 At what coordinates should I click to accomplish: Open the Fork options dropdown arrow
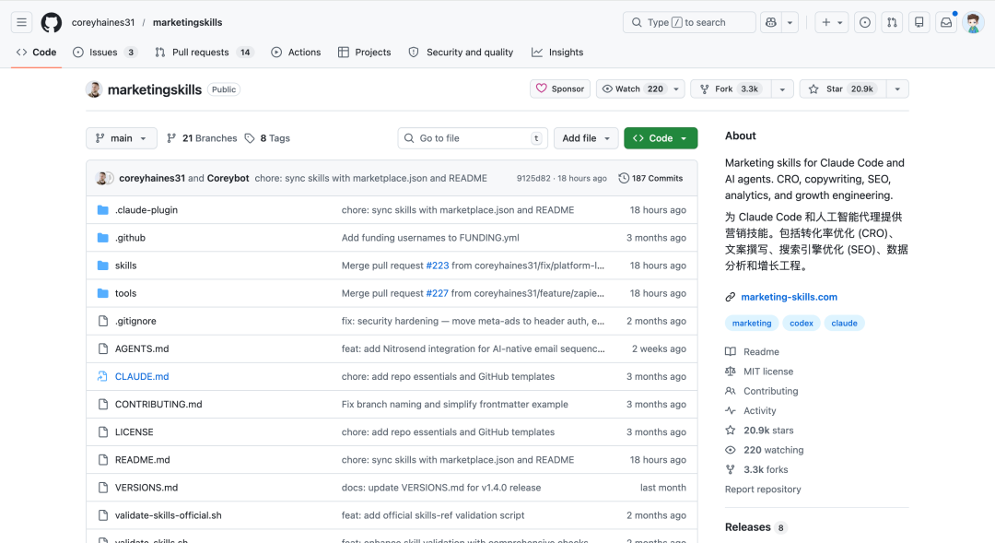point(782,89)
